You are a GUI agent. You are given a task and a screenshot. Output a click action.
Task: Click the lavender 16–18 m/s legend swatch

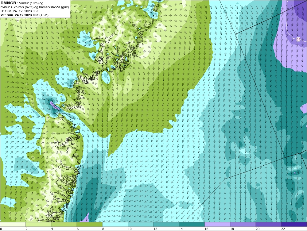pyautogui.click(x=217, y=224)
